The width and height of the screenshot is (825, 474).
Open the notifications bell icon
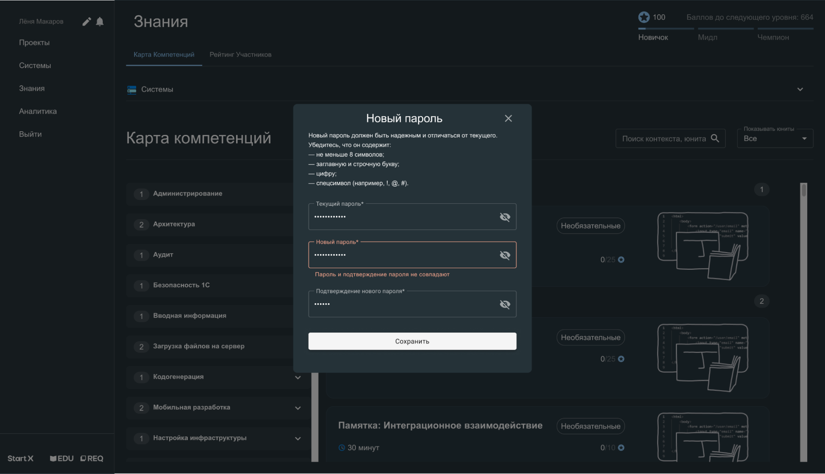tap(99, 21)
